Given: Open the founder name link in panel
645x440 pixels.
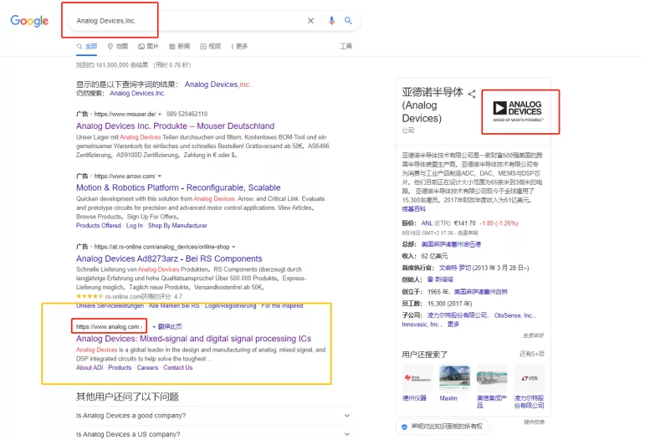Looking at the screenshot, I should click(440, 279).
